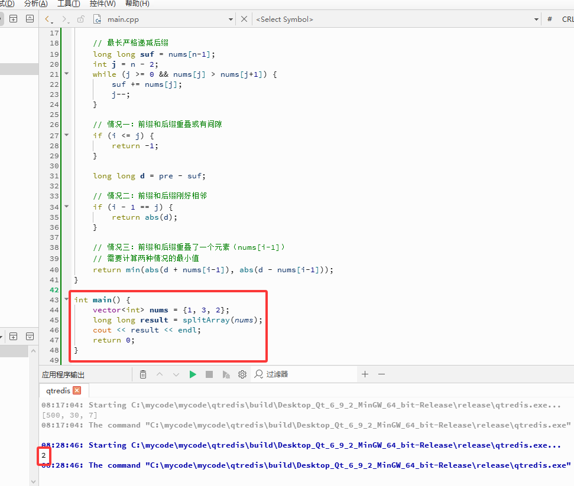
Task: Click the # preprocessor directives button
Action: (x=550, y=19)
